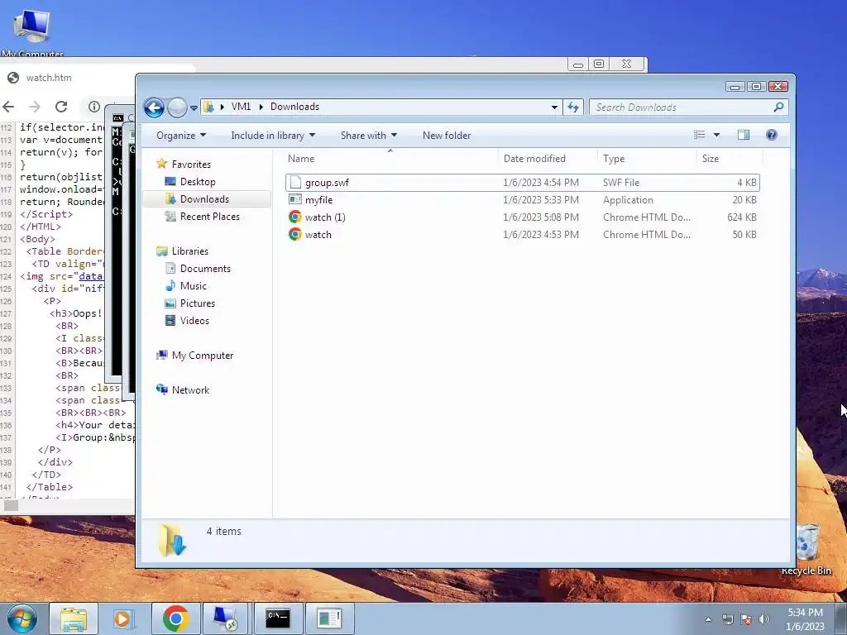Expand the view options dropdown arrow

coord(717,135)
